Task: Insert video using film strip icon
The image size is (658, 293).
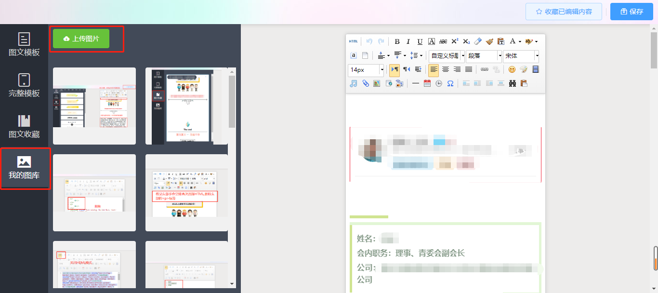Action: pyautogui.click(x=535, y=69)
